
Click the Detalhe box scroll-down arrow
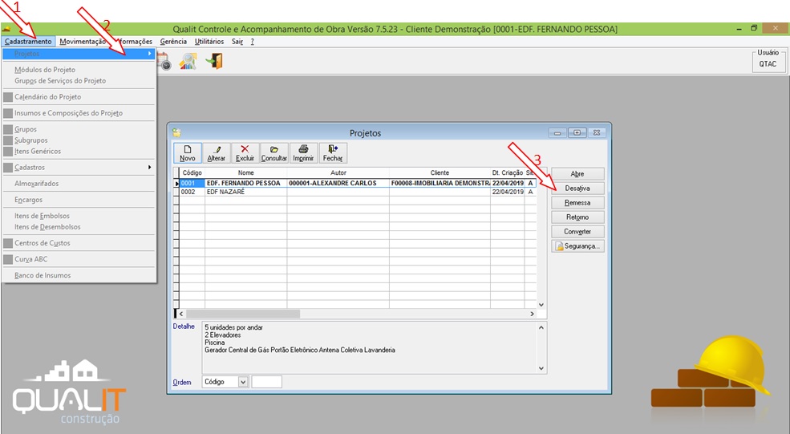(541, 368)
